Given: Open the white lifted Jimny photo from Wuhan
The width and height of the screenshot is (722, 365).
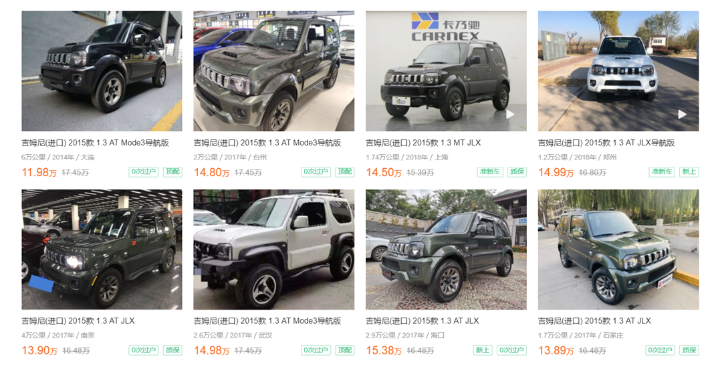Looking at the screenshot, I should (x=274, y=249).
